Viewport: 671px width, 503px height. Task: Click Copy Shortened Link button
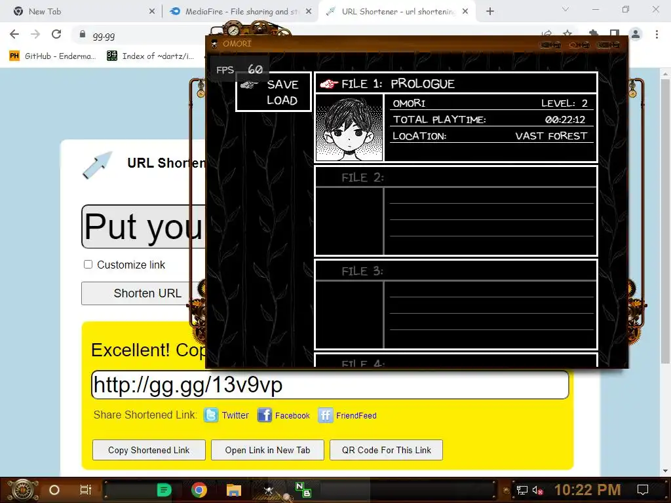pos(149,450)
